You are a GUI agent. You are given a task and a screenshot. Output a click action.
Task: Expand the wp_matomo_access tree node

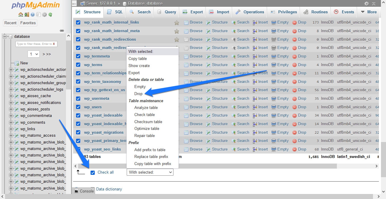[x=11, y=136]
